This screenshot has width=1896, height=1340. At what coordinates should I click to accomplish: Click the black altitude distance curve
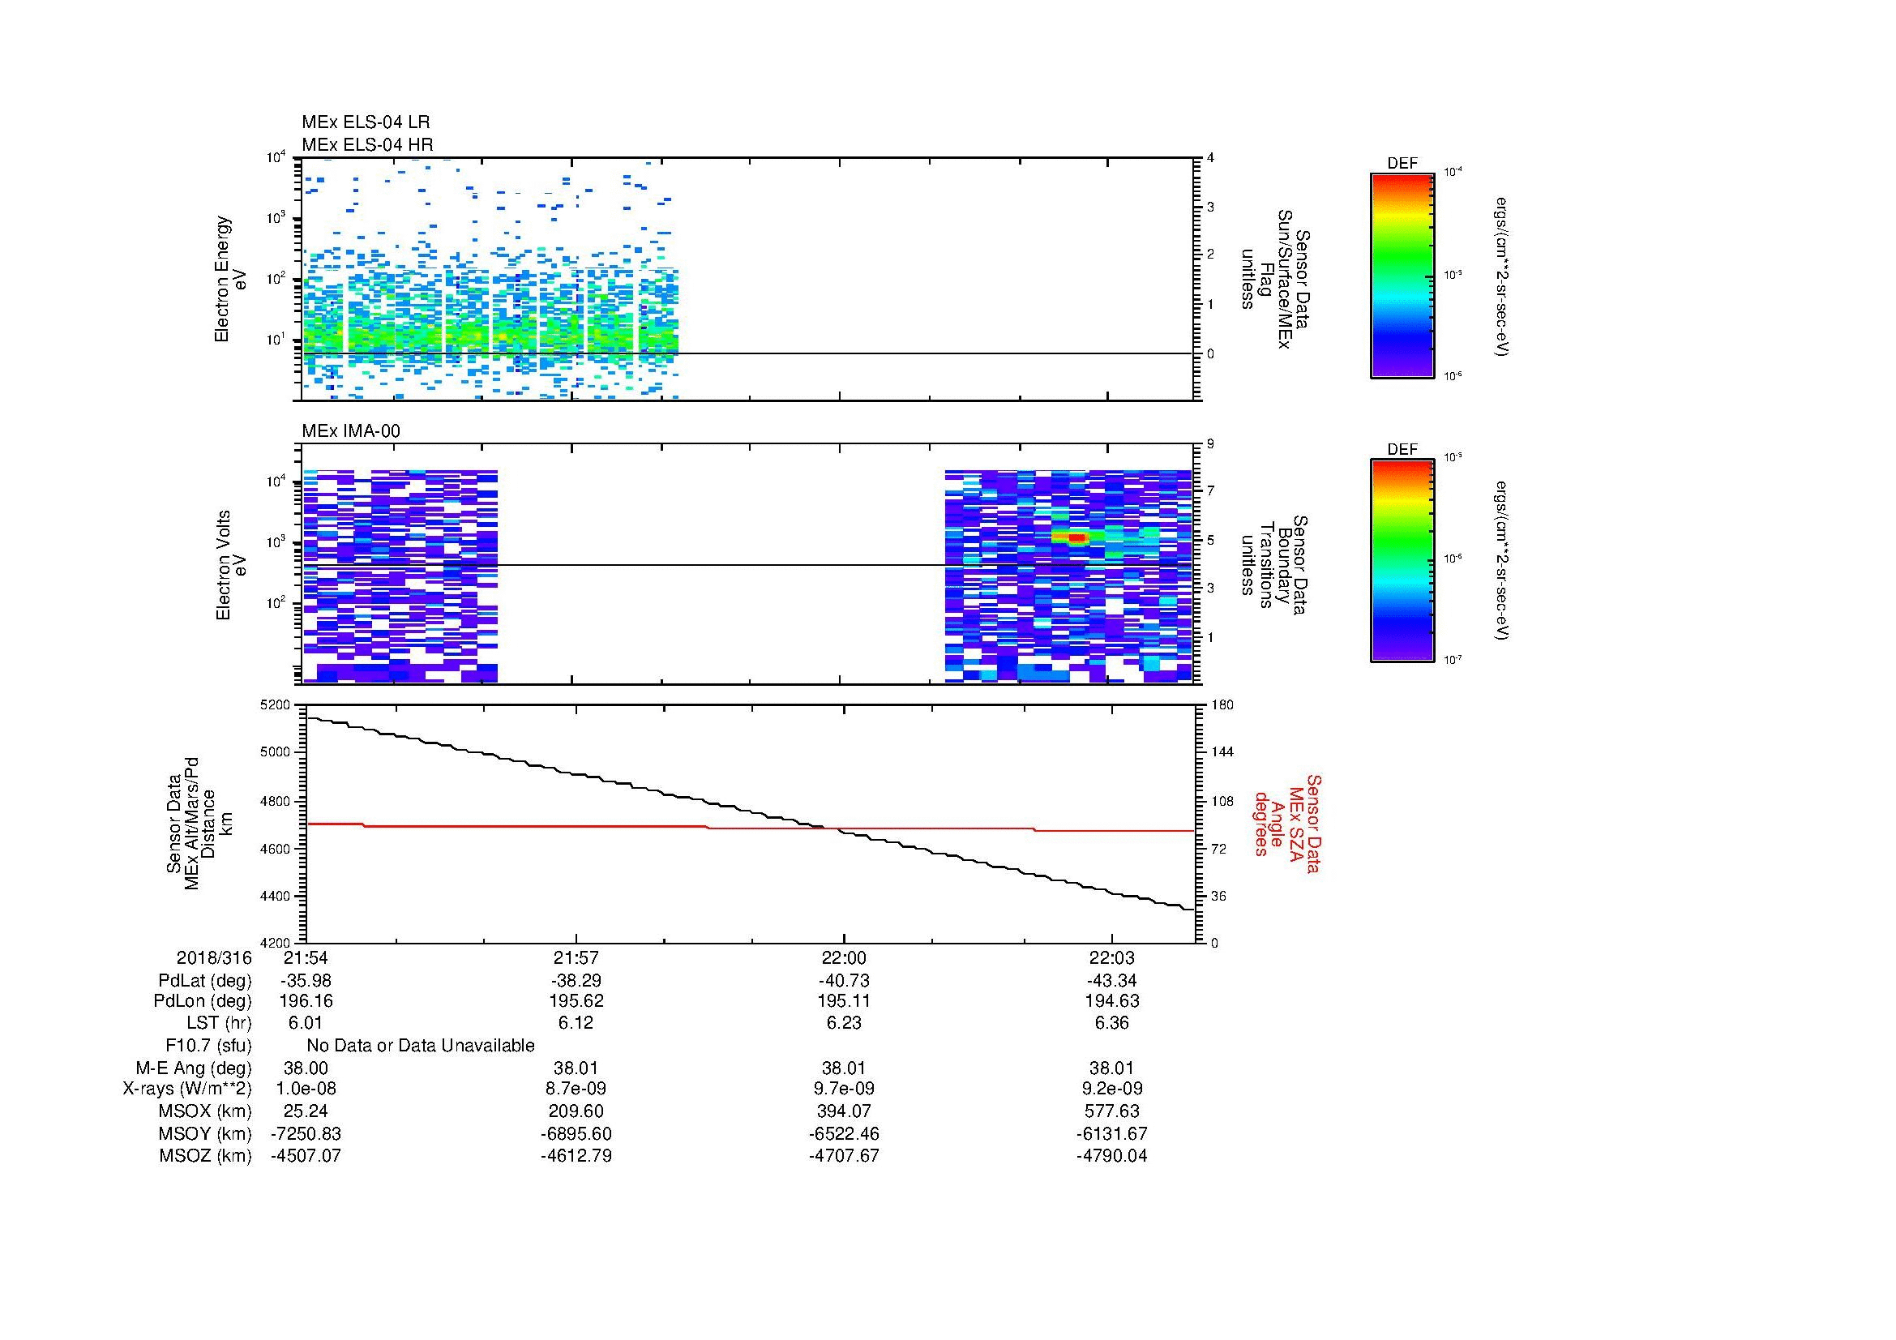[x=750, y=814]
